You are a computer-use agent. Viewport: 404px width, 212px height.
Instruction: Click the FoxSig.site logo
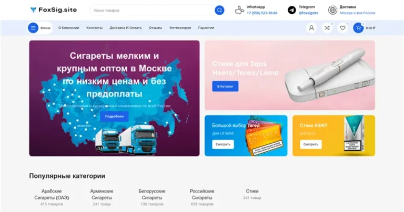54,10
